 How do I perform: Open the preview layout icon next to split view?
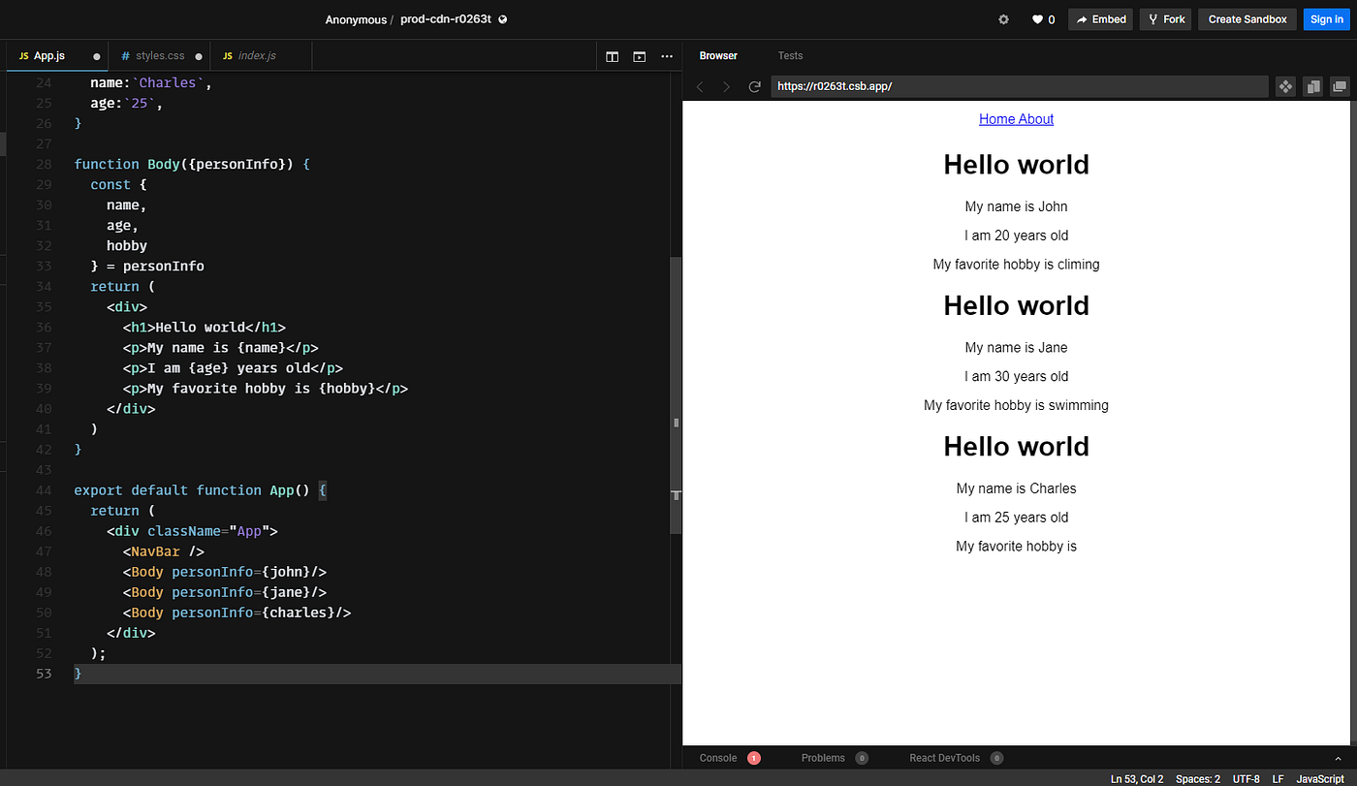tap(639, 56)
